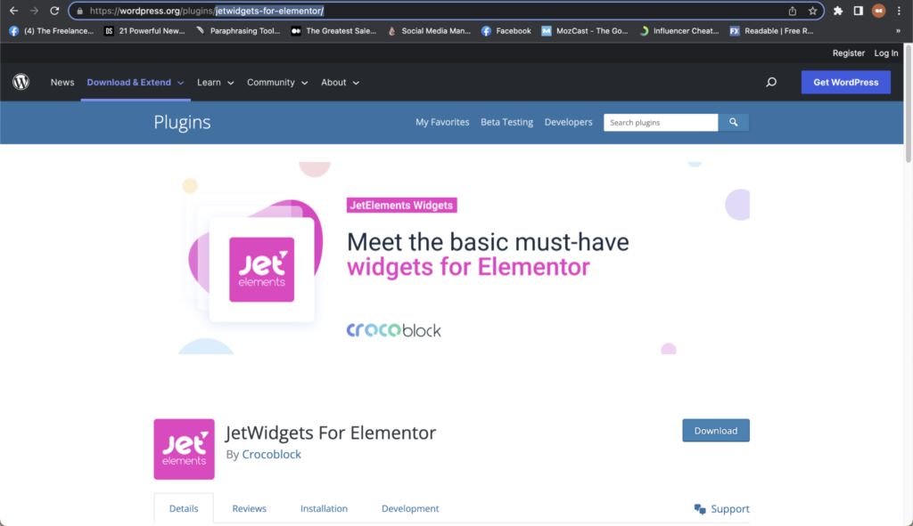The height and width of the screenshot is (526, 913).
Task: Open the Paraphrasing Tool bookmark
Action: 237,31
